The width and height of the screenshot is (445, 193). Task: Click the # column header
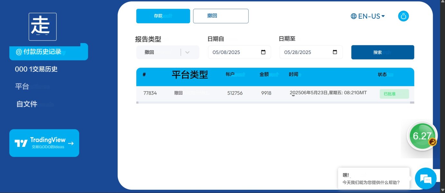coord(144,74)
